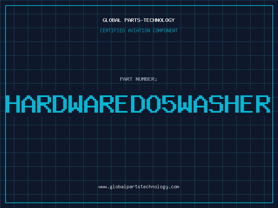278x208 pixels.
Task: Select the CERTIFIED AVIATION COMPONENT subtitle
Action: coord(139,31)
